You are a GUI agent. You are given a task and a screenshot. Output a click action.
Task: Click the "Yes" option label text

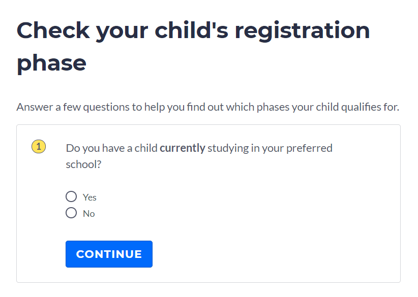point(89,197)
